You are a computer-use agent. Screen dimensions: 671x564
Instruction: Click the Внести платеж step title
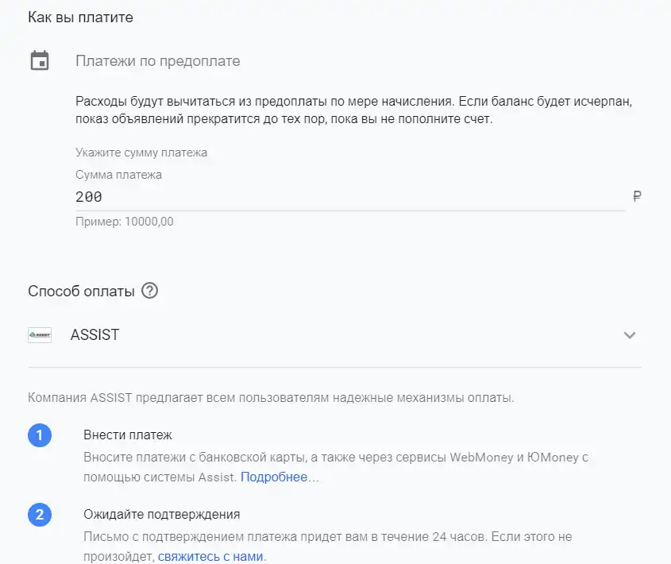click(x=128, y=435)
